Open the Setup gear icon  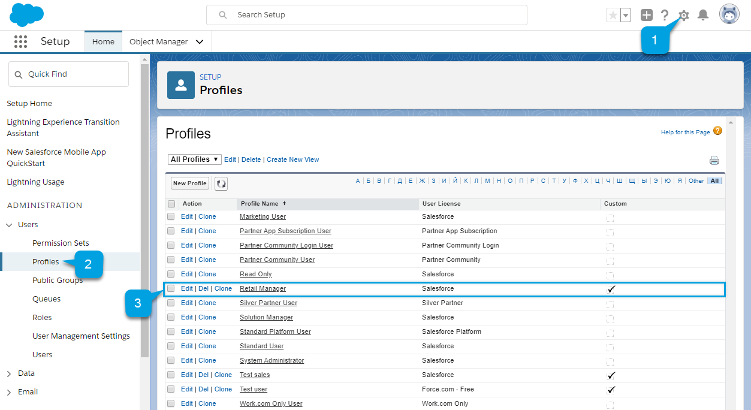(683, 16)
